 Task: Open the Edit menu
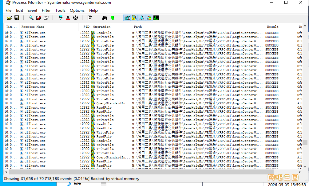(19, 10)
